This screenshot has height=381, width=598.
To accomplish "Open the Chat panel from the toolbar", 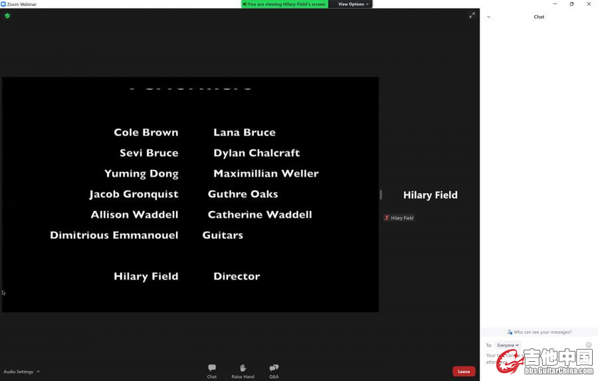I will coord(211,370).
